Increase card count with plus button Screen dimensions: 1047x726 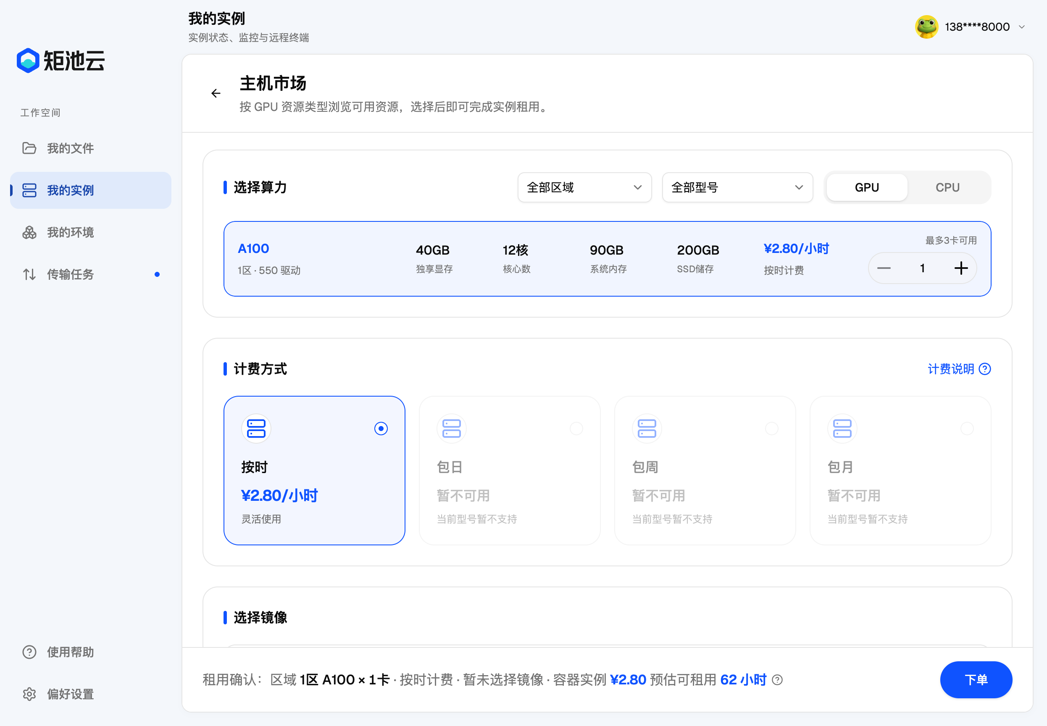[x=960, y=268]
